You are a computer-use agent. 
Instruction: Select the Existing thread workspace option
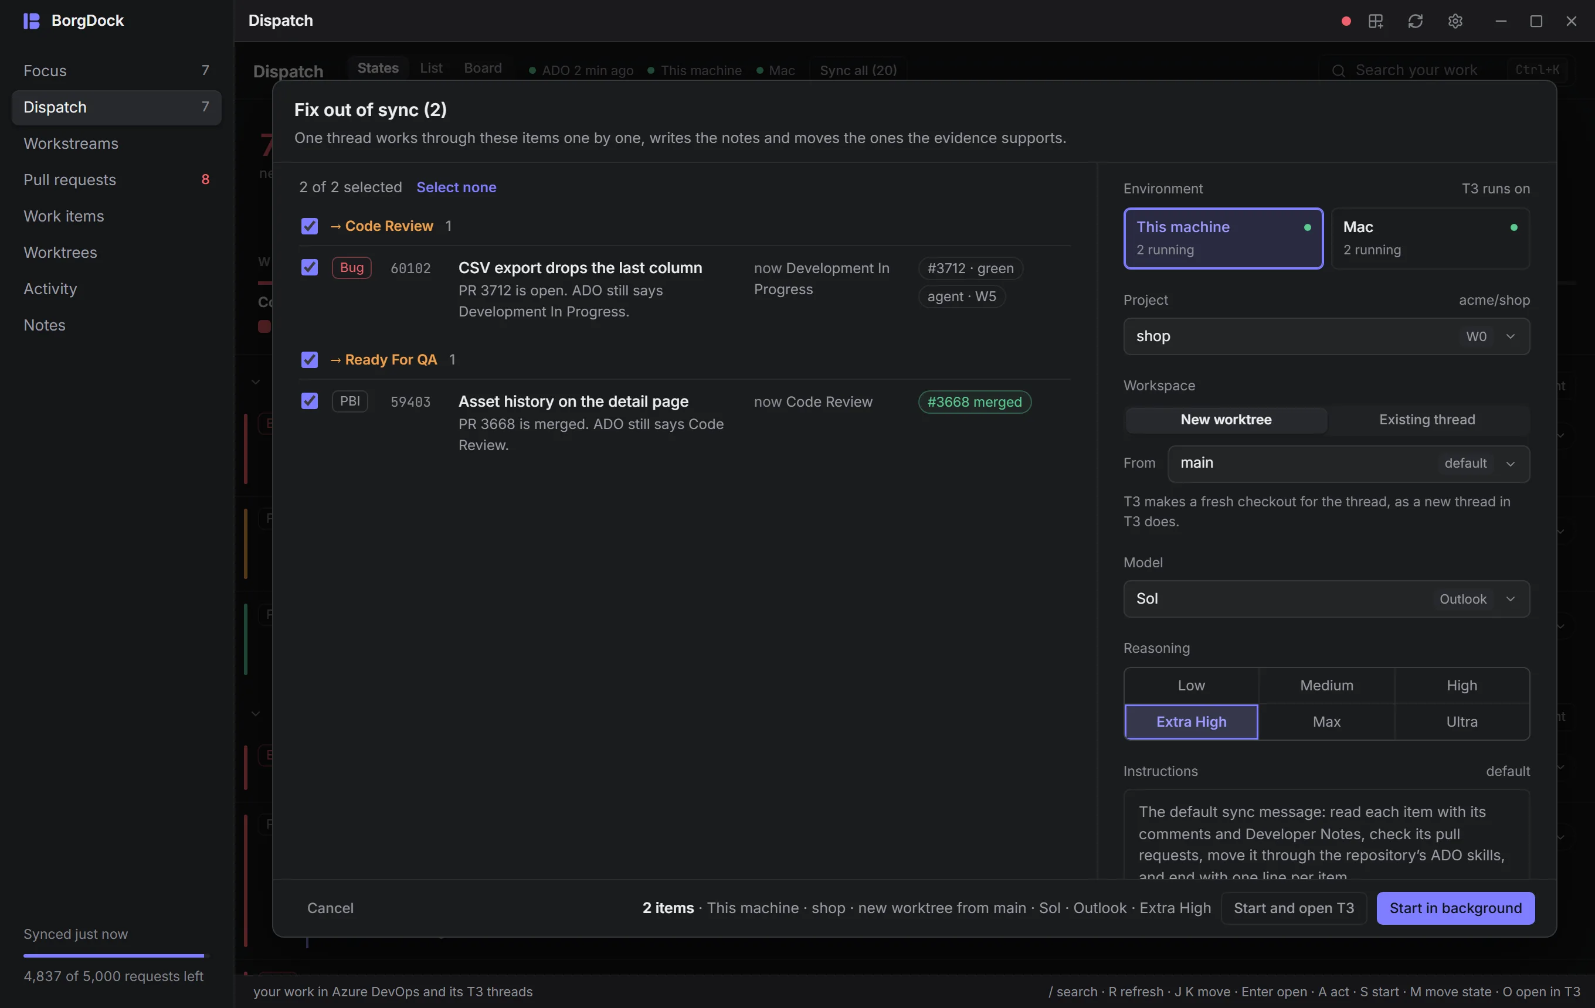1427,420
